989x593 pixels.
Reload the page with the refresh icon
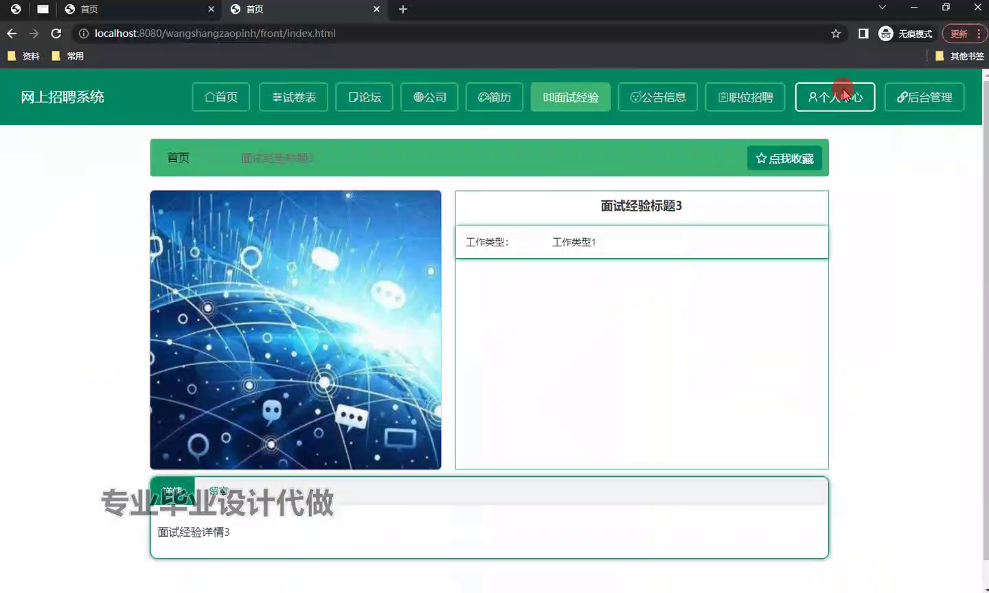coord(56,34)
